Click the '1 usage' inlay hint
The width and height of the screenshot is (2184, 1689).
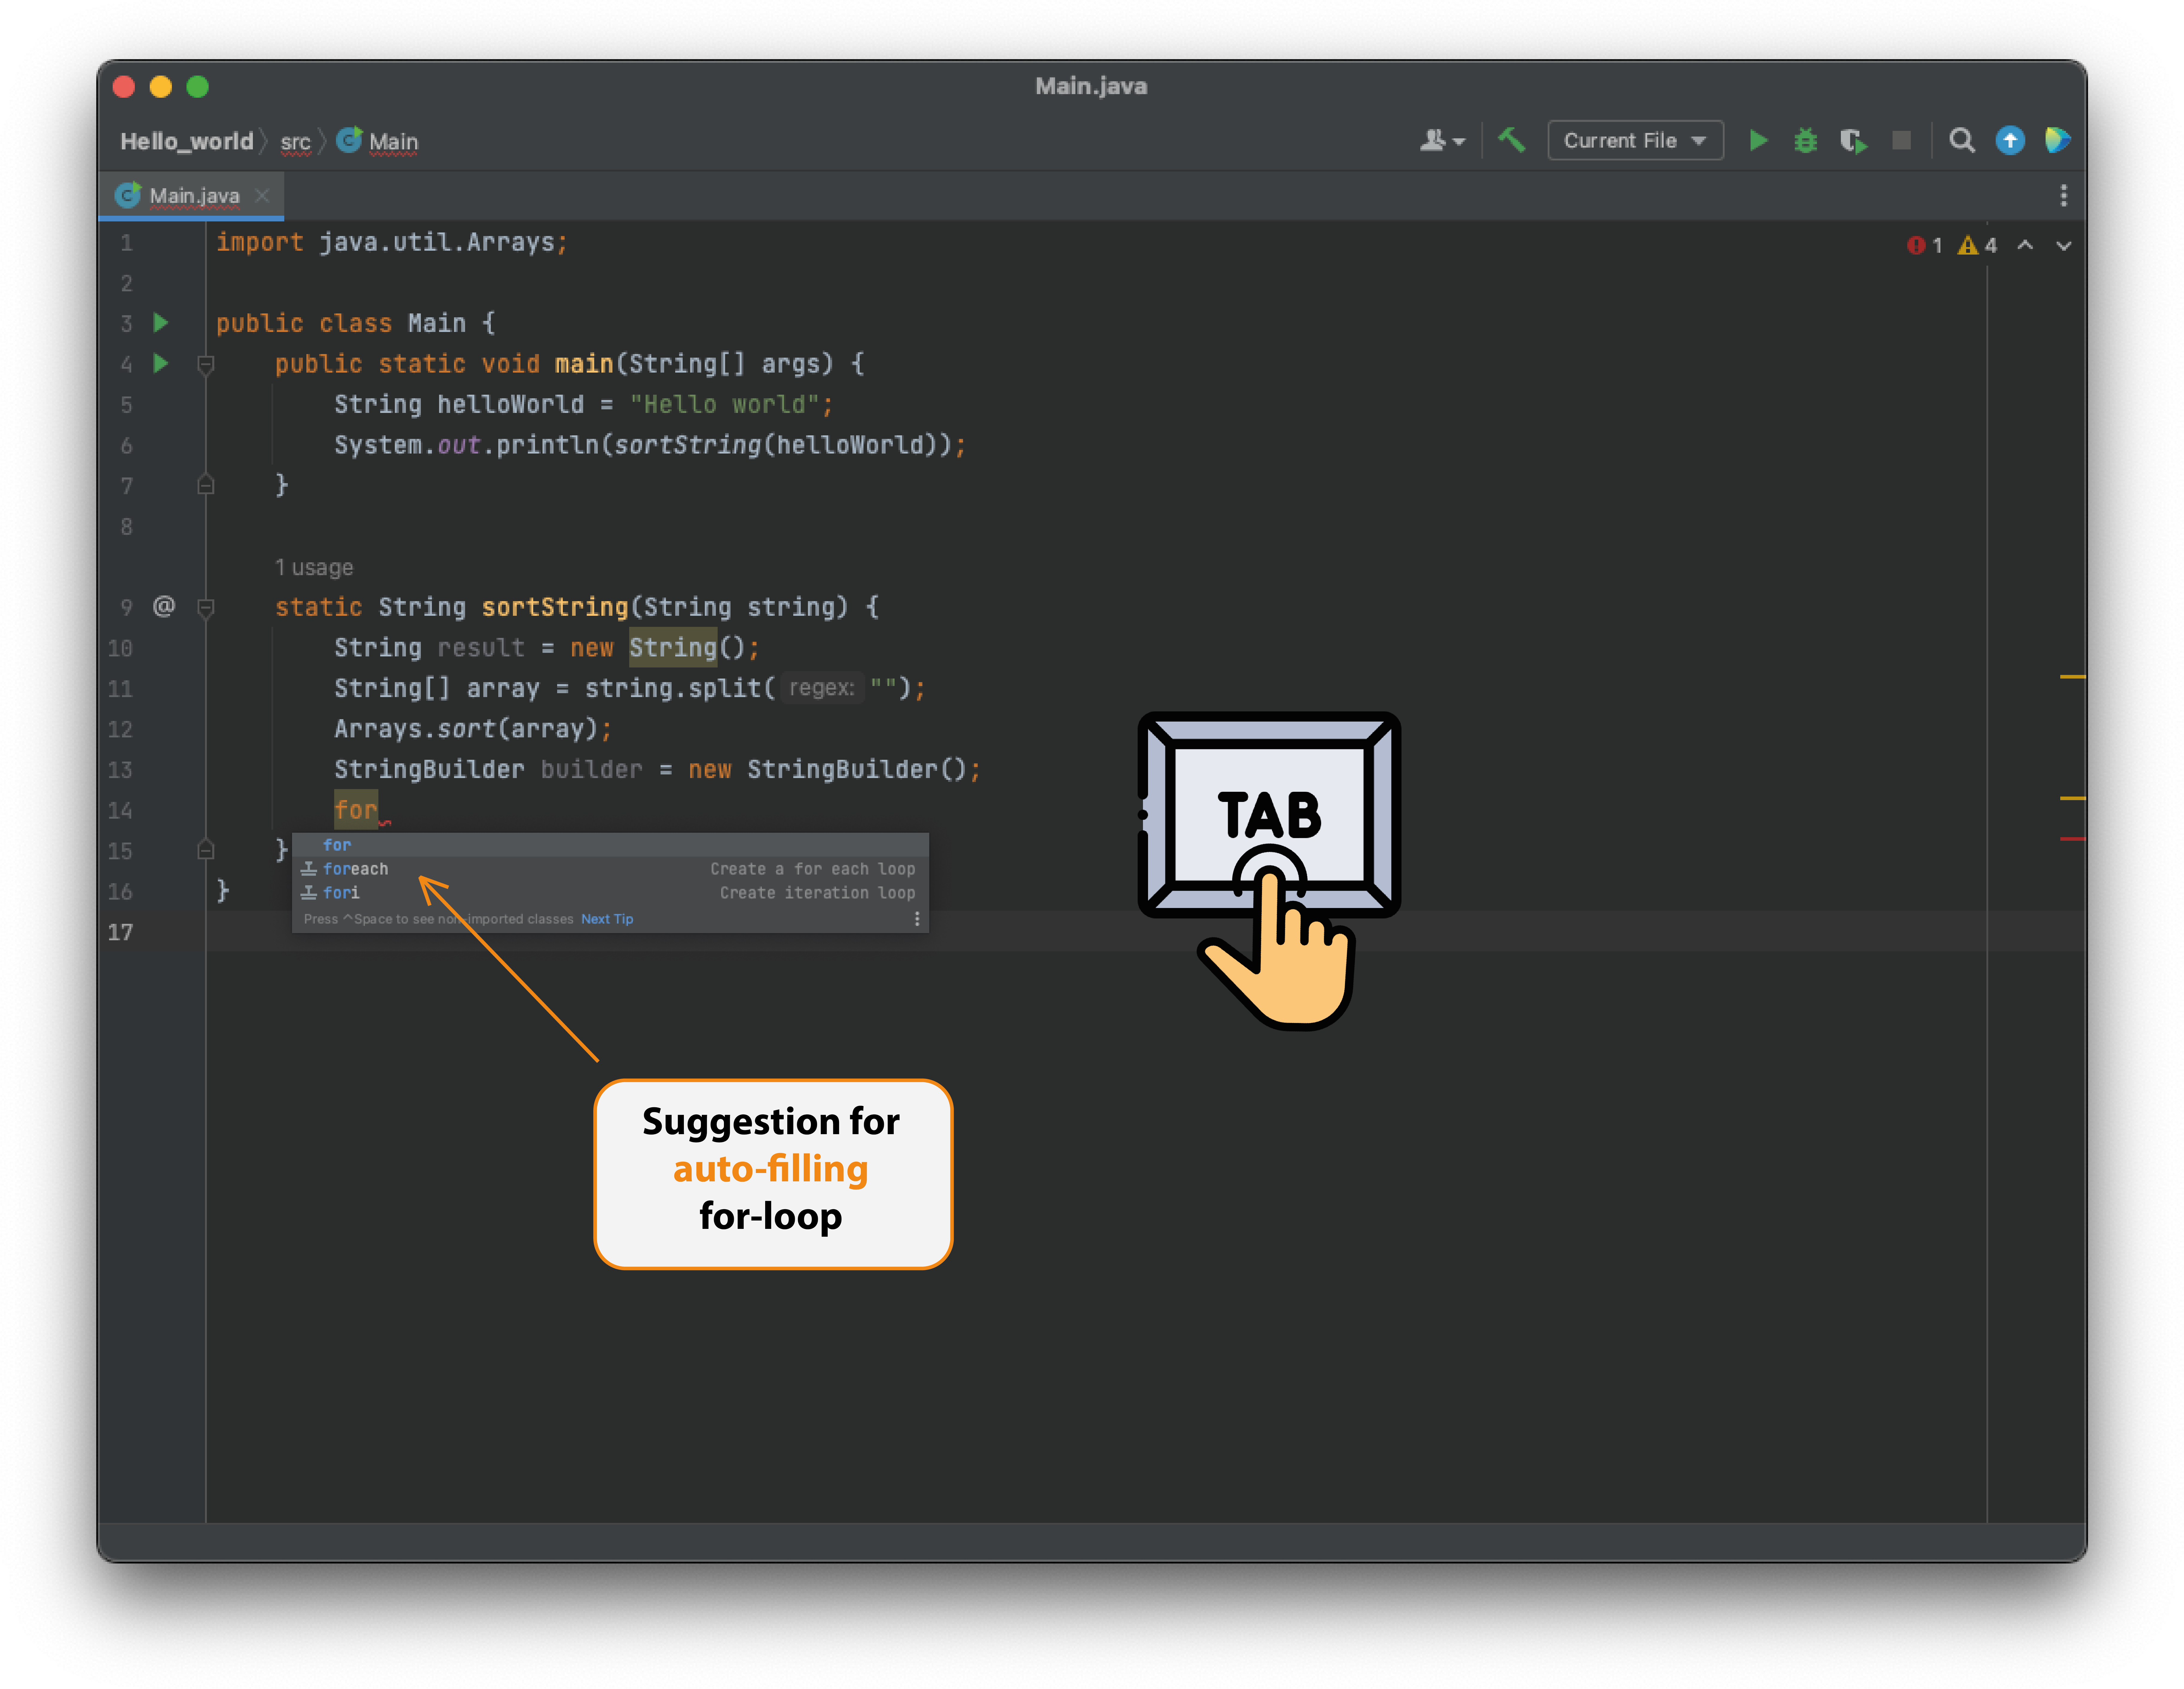click(x=314, y=568)
